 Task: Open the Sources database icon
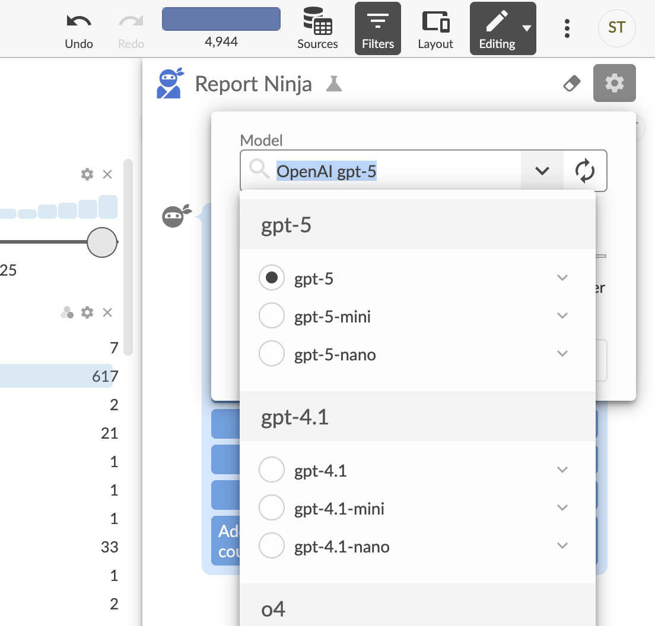click(x=317, y=20)
